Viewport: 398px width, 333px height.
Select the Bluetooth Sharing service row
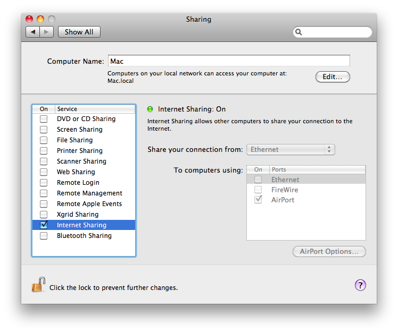pos(84,236)
